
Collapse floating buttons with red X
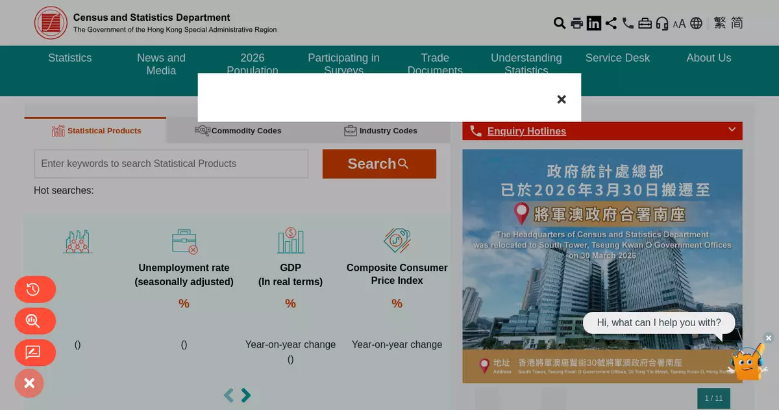coord(29,383)
